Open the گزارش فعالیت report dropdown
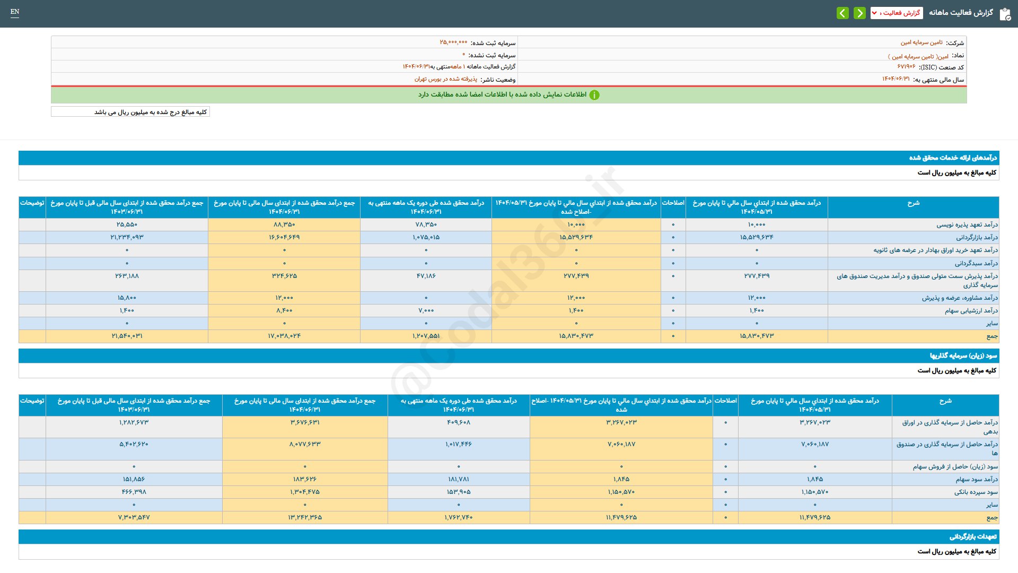 [896, 13]
